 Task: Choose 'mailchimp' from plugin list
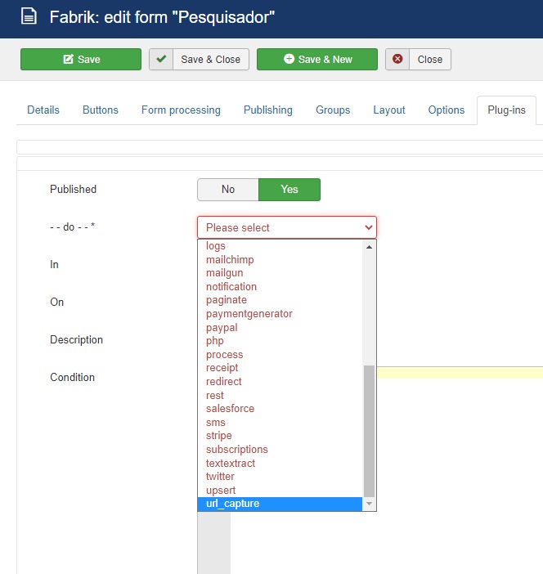(280, 259)
